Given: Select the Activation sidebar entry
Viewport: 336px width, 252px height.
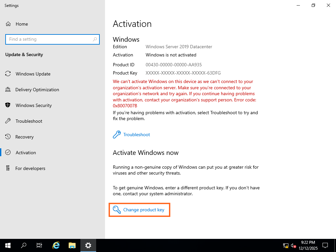Looking at the screenshot, I should tap(26, 153).
